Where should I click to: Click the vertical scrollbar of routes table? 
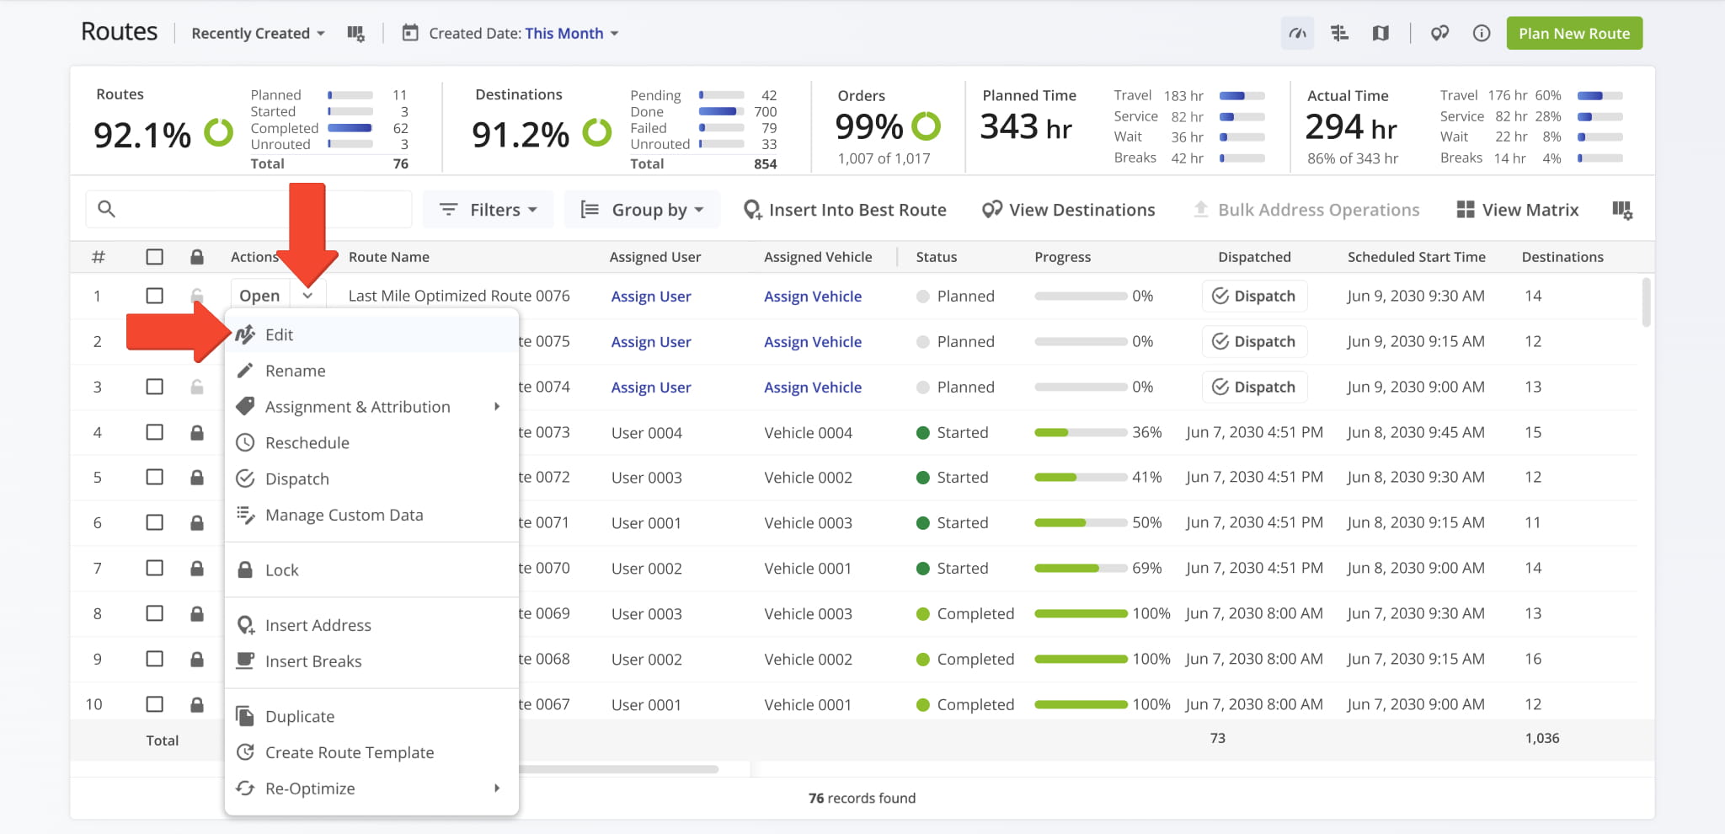point(1647,302)
